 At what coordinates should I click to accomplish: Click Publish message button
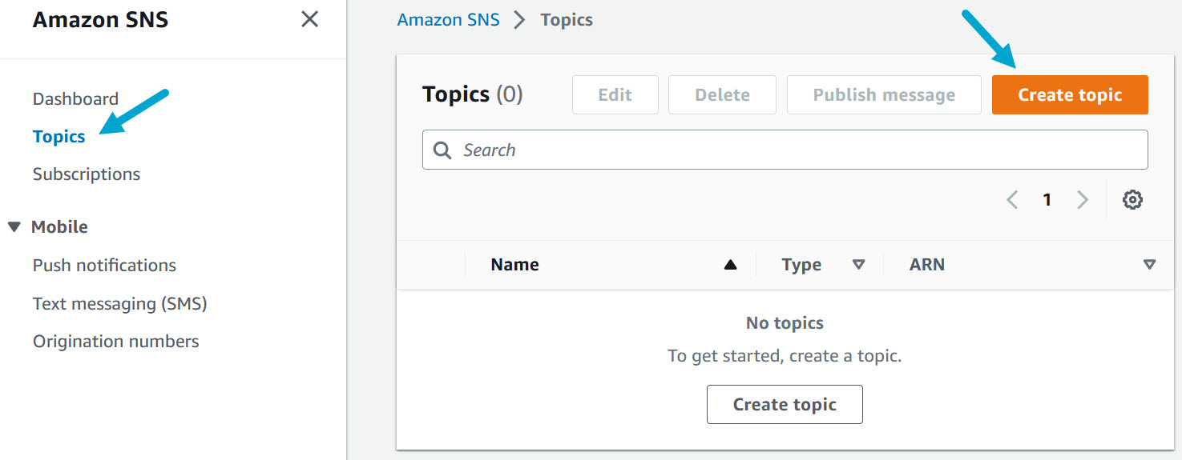point(883,95)
